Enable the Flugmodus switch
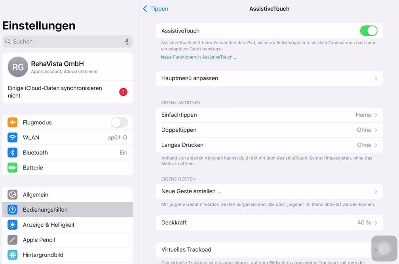 119,122
